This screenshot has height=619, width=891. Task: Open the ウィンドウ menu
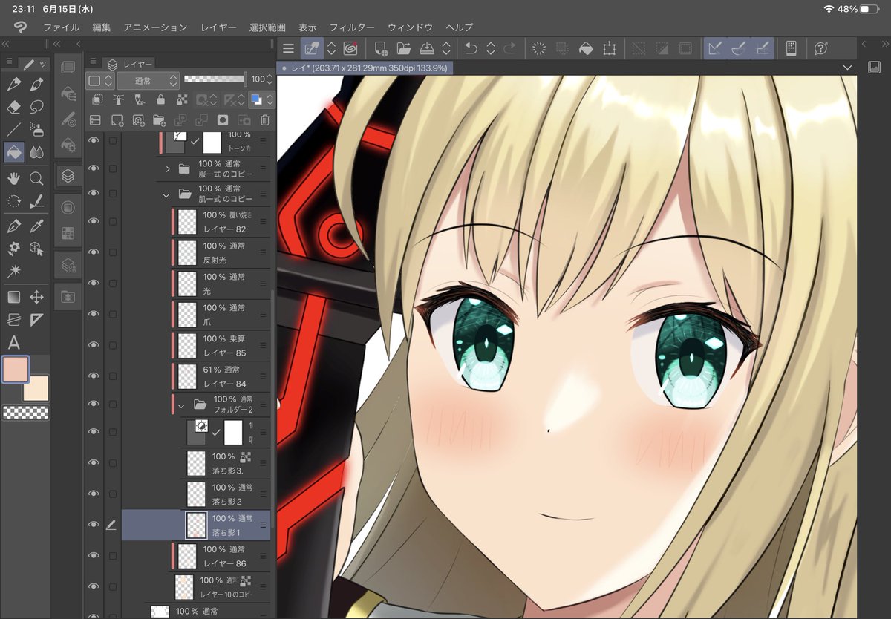pyautogui.click(x=410, y=27)
